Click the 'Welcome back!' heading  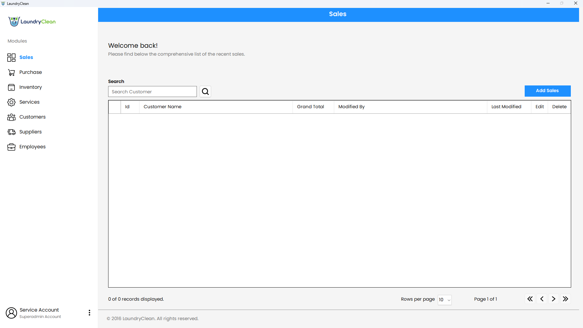coord(133,46)
